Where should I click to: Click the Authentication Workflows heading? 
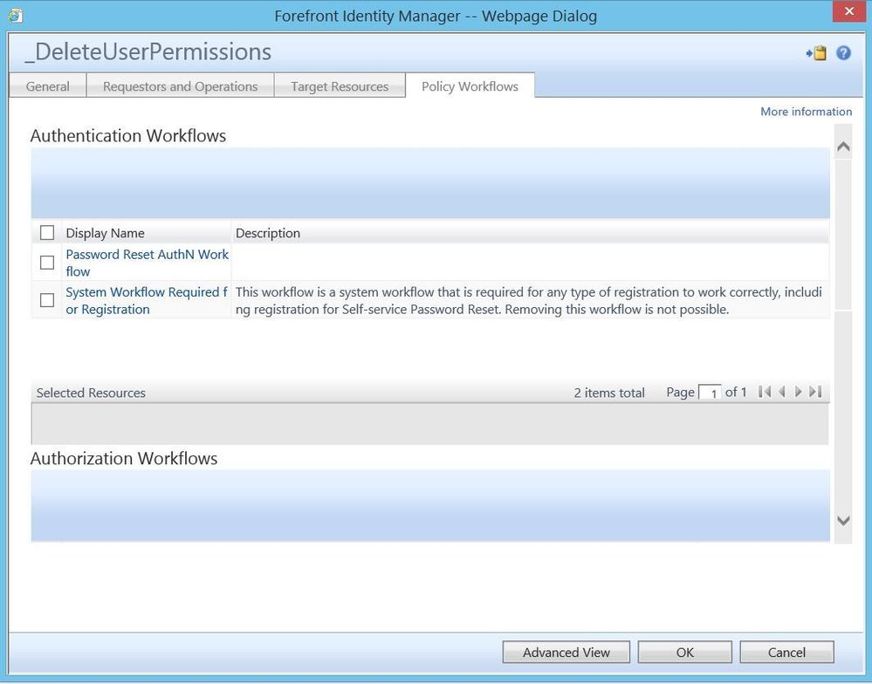pyautogui.click(x=128, y=135)
